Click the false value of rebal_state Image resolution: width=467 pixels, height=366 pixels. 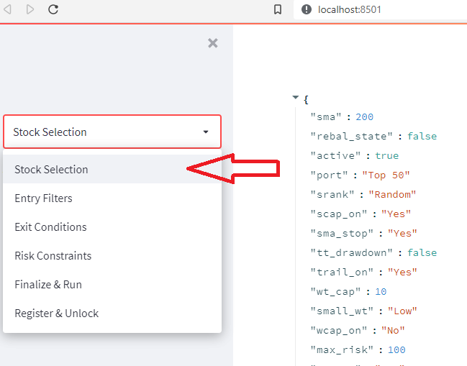(422, 137)
